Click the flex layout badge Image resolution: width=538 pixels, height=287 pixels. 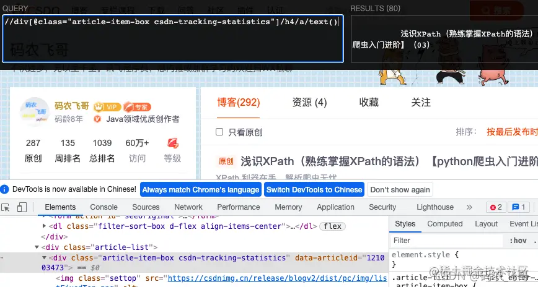tap(332, 226)
